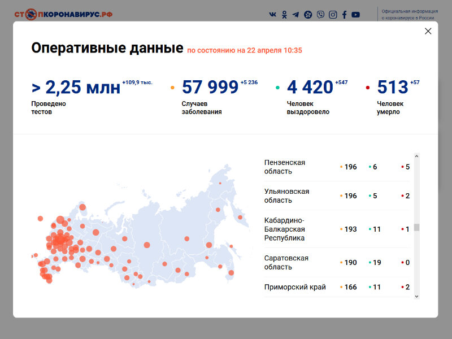Screen dimensions: 452x339
Task: Select the red deaths indicator dot for Ульяновская область
Action: [x=401, y=196]
